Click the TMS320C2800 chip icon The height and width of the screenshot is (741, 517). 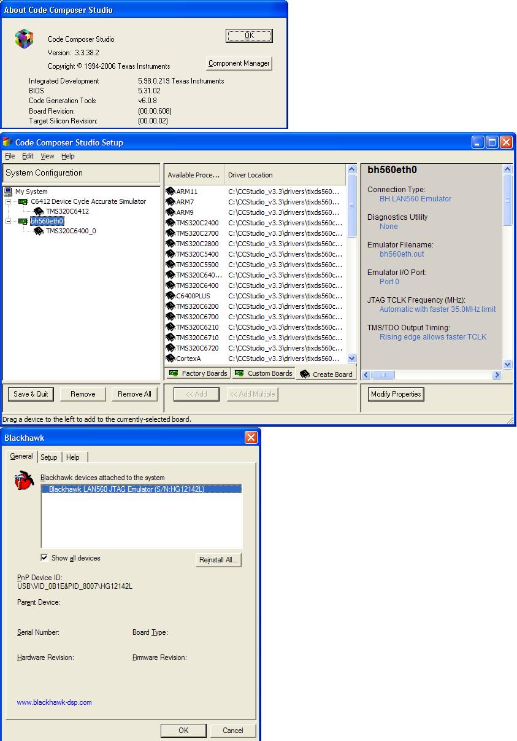pos(170,244)
